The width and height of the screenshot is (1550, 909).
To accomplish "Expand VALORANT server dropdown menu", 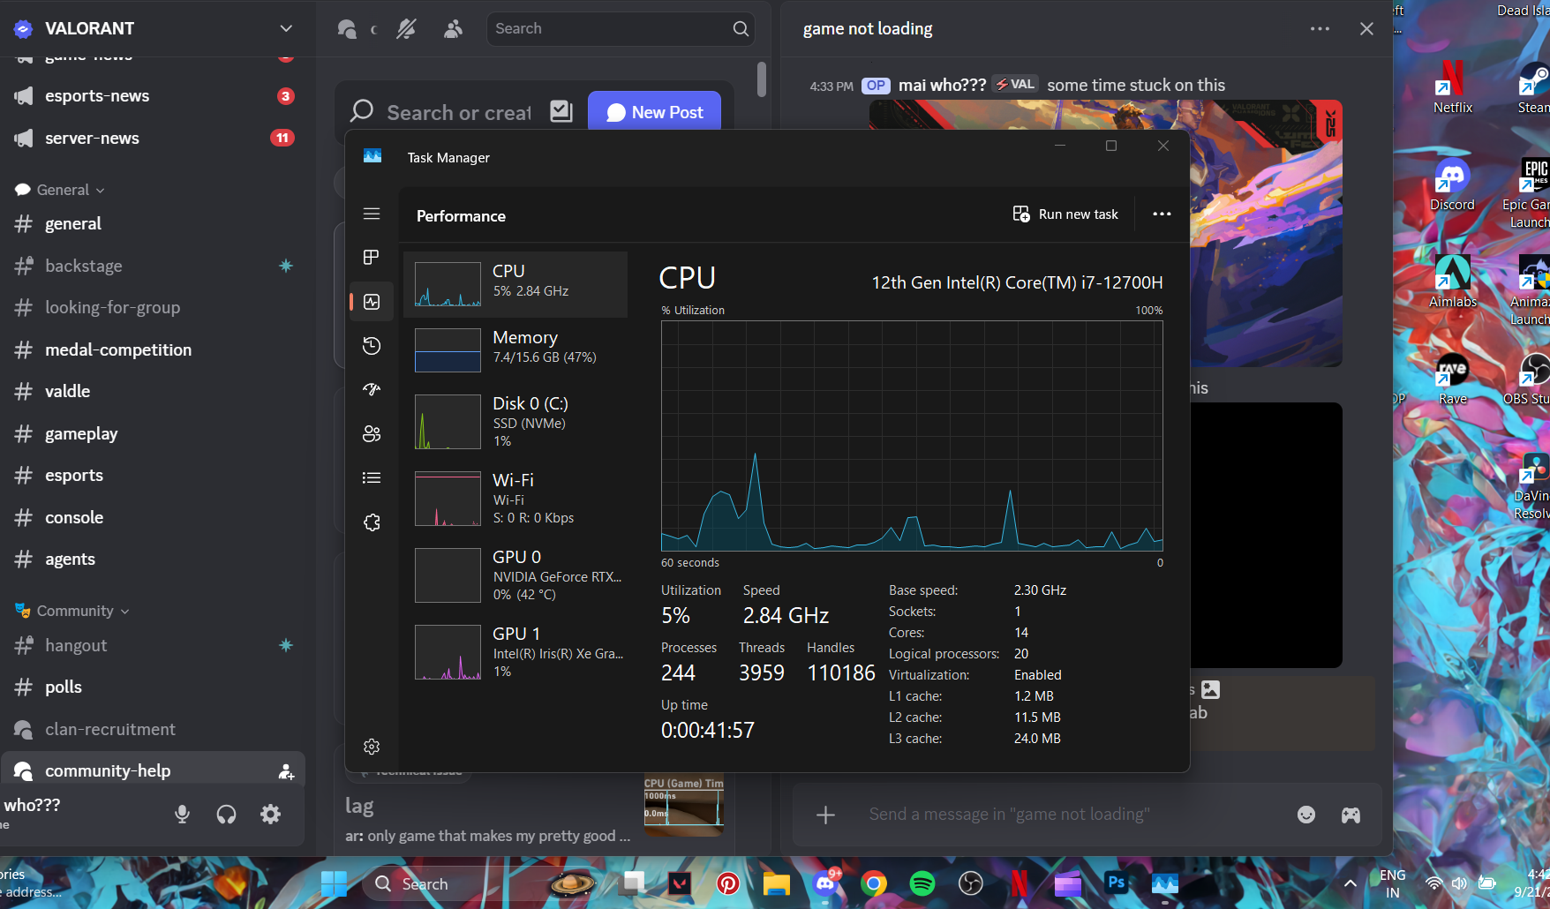I will [286, 28].
